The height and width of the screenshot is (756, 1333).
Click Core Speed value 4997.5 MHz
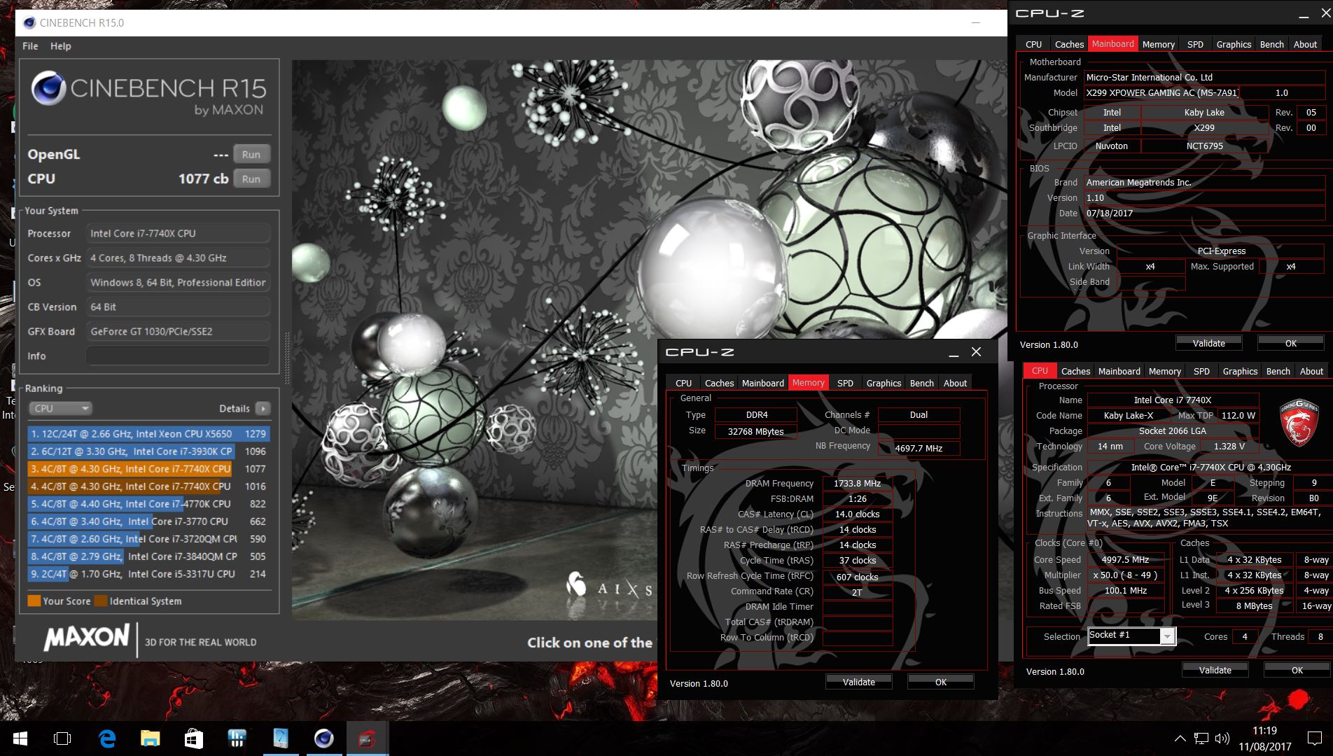[1125, 559]
